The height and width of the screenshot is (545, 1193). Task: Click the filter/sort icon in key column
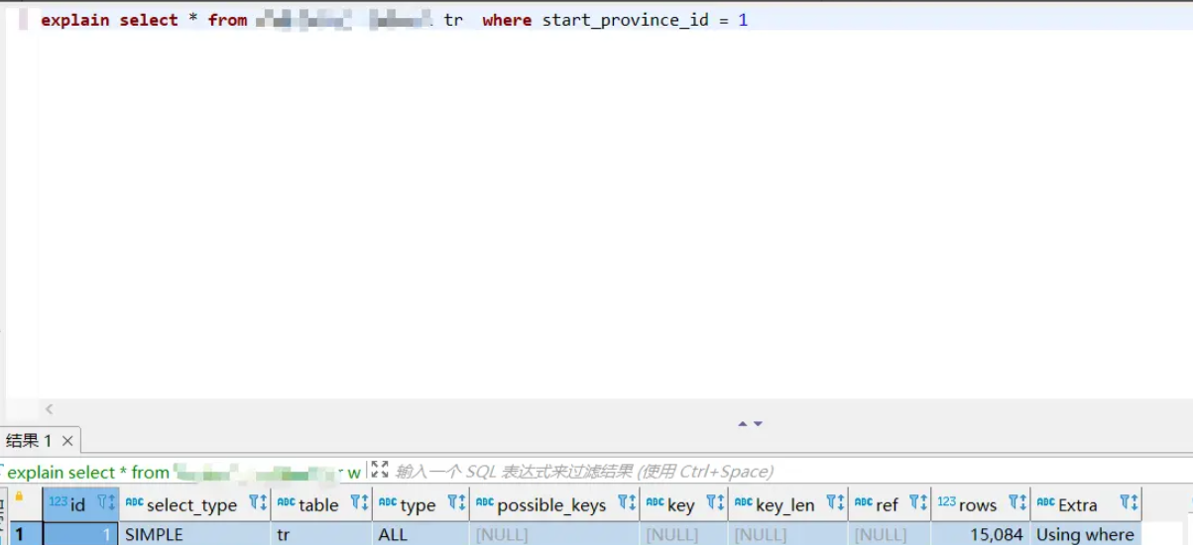click(716, 503)
